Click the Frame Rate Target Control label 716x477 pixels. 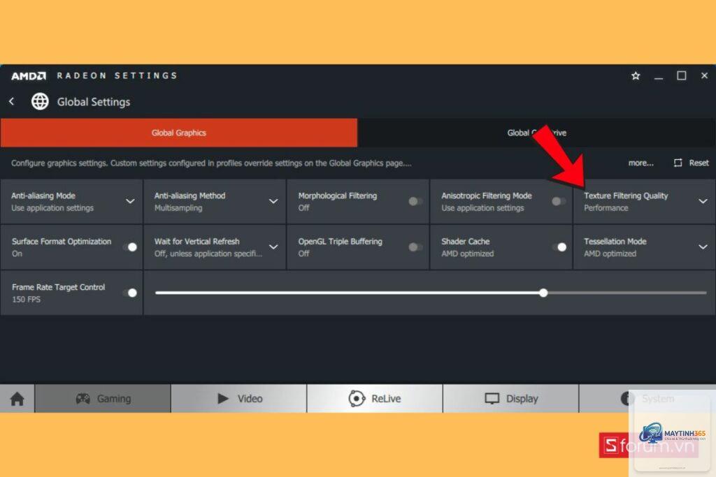click(x=59, y=287)
